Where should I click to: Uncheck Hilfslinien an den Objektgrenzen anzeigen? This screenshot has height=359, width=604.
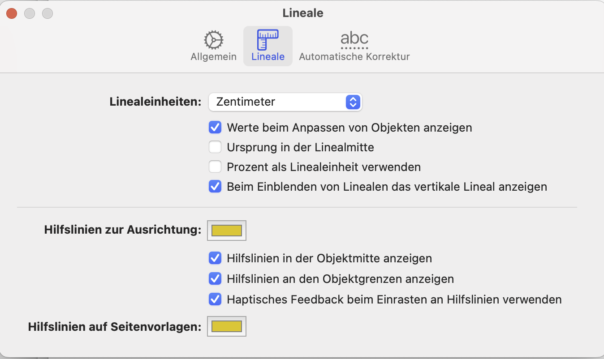coord(215,279)
